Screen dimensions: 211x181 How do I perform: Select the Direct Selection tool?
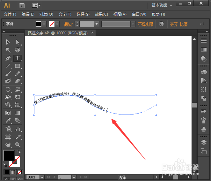(18, 42)
